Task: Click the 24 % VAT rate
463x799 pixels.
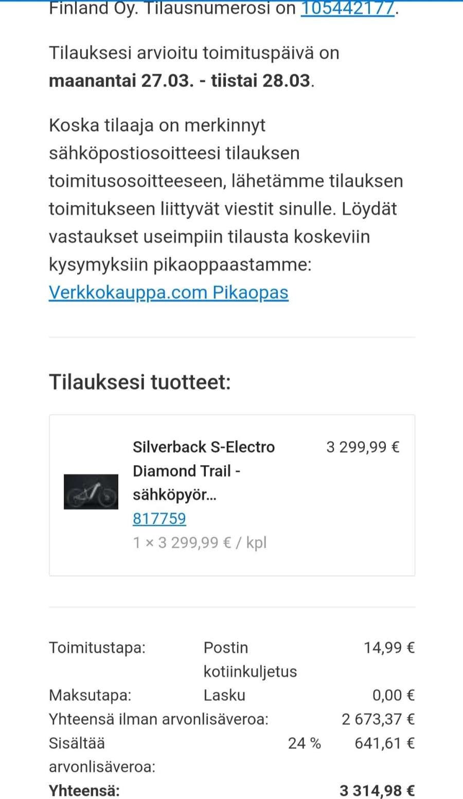Action: click(x=304, y=743)
